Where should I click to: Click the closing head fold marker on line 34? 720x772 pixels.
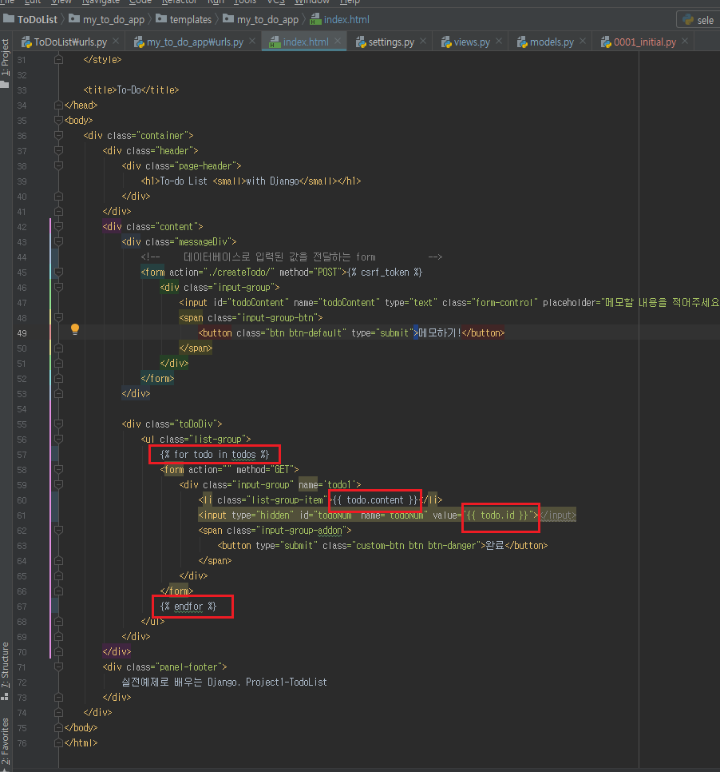(x=58, y=105)
